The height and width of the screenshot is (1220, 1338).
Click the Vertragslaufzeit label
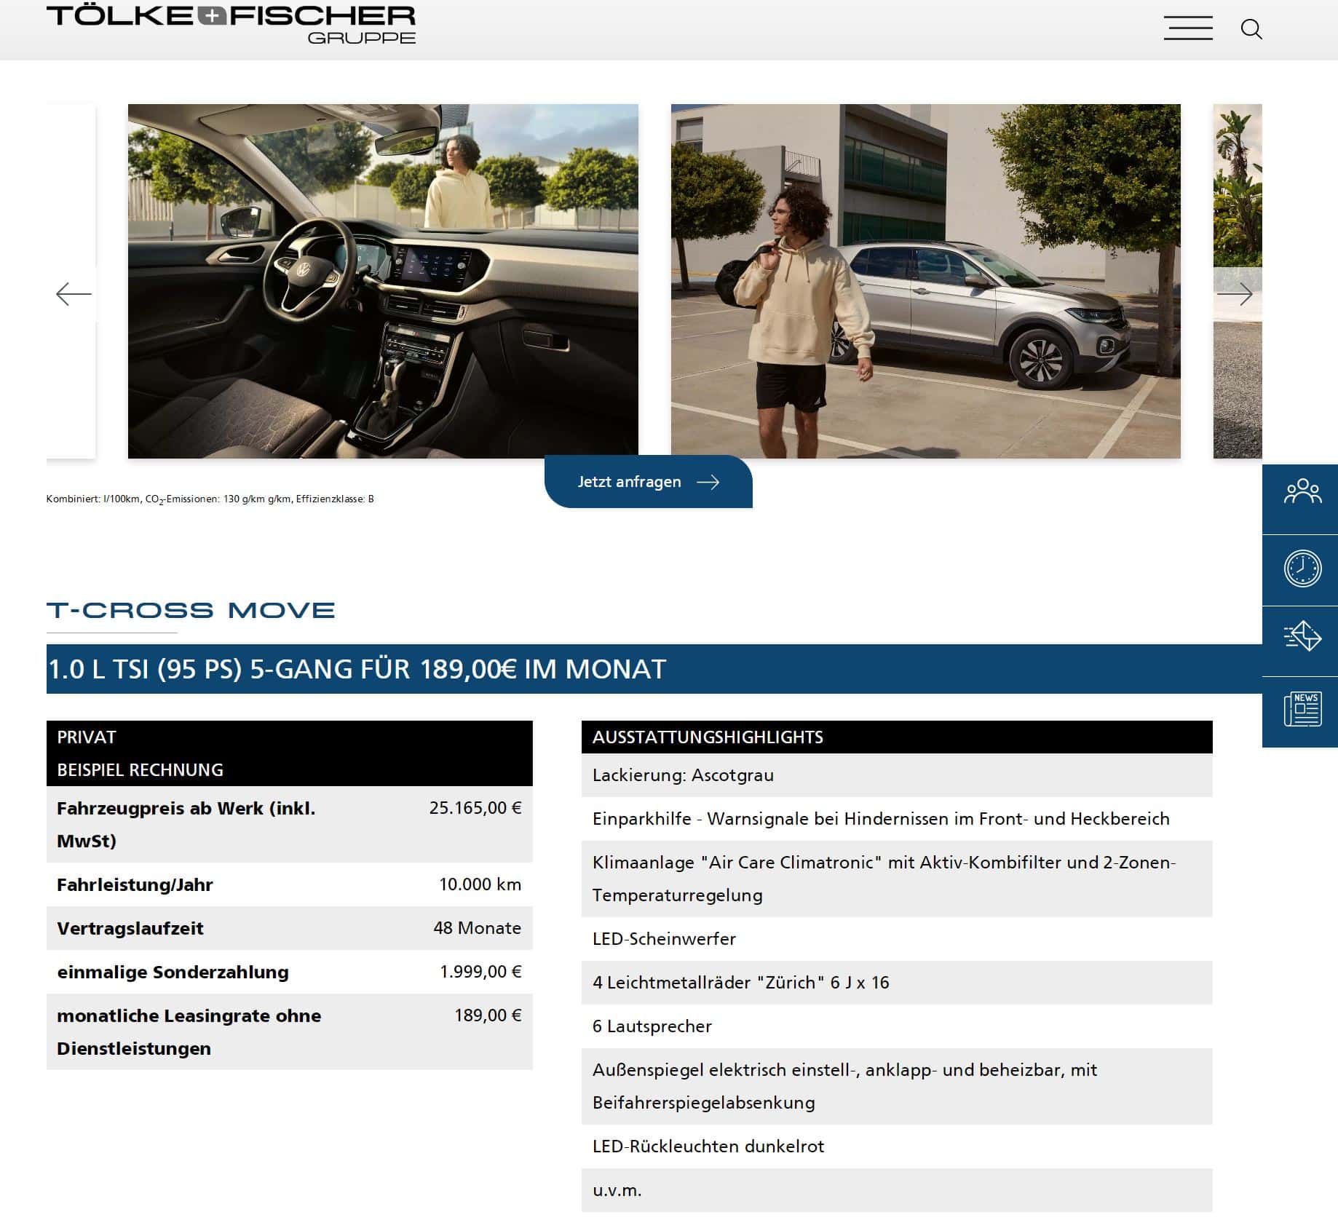click(x=130, y=928)
